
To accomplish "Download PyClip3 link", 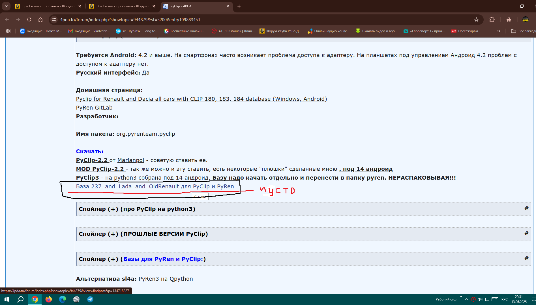I will pyautogui.click(x=88, y=178).
